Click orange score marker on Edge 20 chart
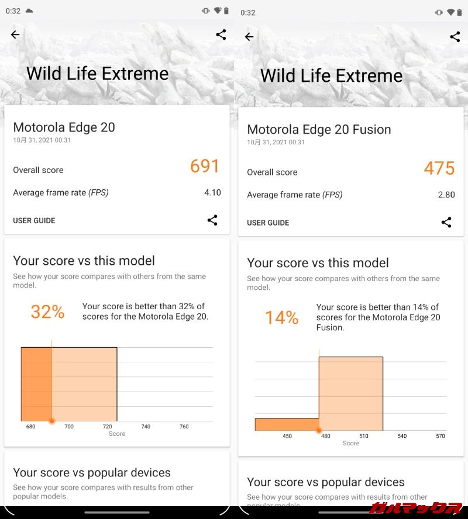Screen dimensions: 468x519 coord(51,421)
